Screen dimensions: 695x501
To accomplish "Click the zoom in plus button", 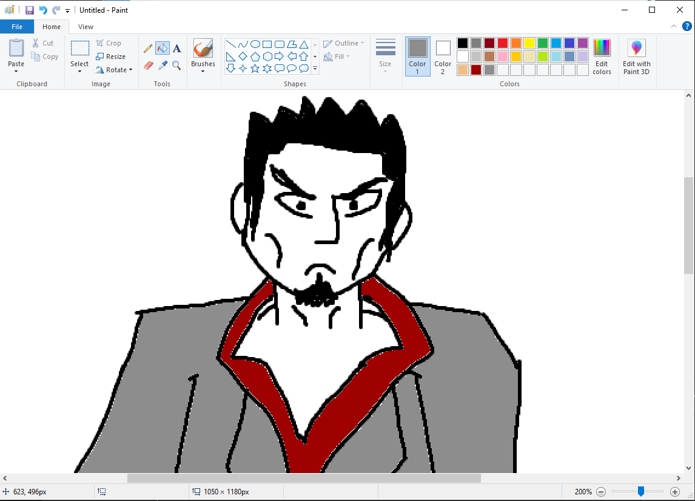I will coord(674,492).
